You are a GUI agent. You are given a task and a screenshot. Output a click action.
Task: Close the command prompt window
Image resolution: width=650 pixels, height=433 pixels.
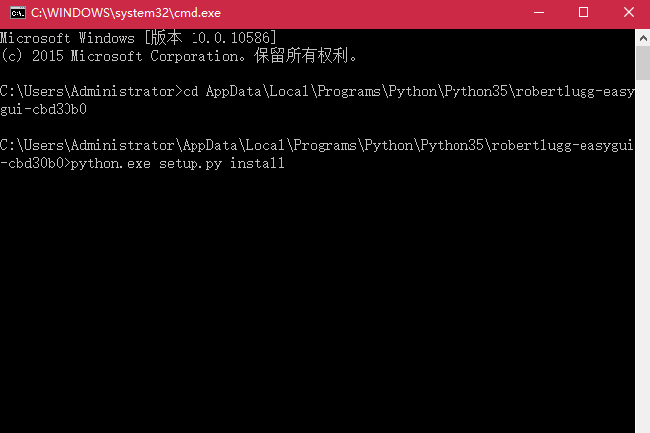point(627,13)
